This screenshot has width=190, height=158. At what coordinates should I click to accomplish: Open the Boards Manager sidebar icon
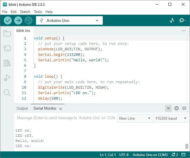7,48
